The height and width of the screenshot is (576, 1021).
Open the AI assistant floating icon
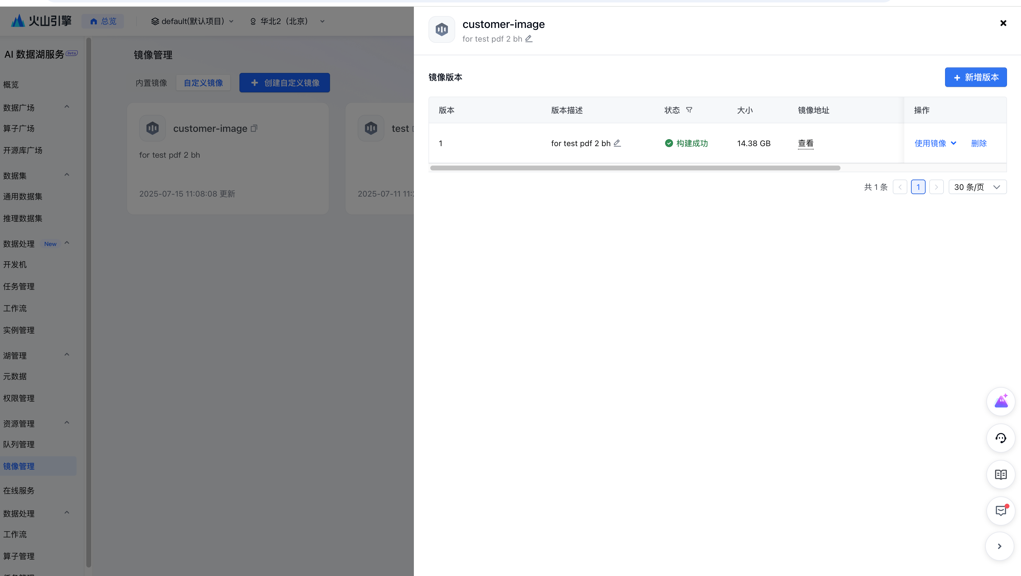coord(1001,402)
